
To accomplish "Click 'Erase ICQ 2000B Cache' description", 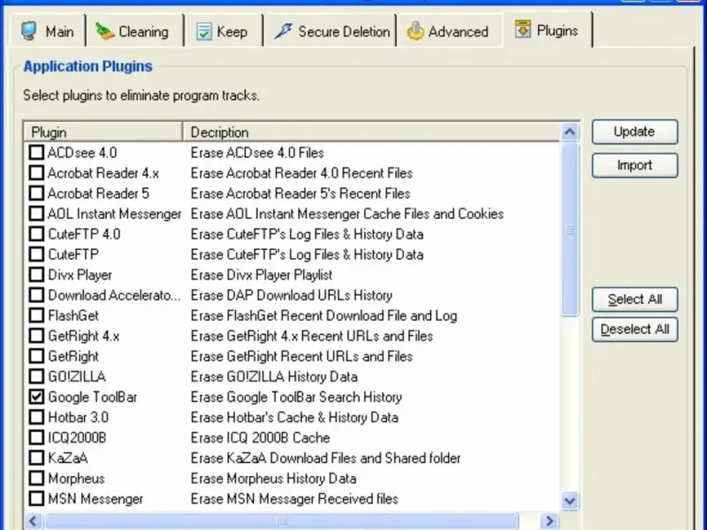I will click(260, 437).
